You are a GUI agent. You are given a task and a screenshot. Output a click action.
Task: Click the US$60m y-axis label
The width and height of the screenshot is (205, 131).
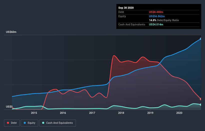point(11,32)
